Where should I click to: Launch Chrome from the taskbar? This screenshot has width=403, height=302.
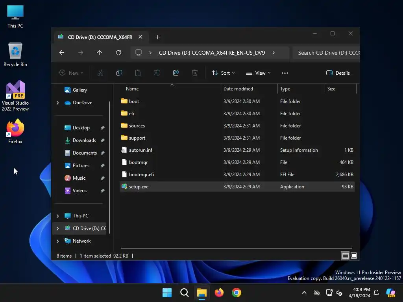[237, 293]
